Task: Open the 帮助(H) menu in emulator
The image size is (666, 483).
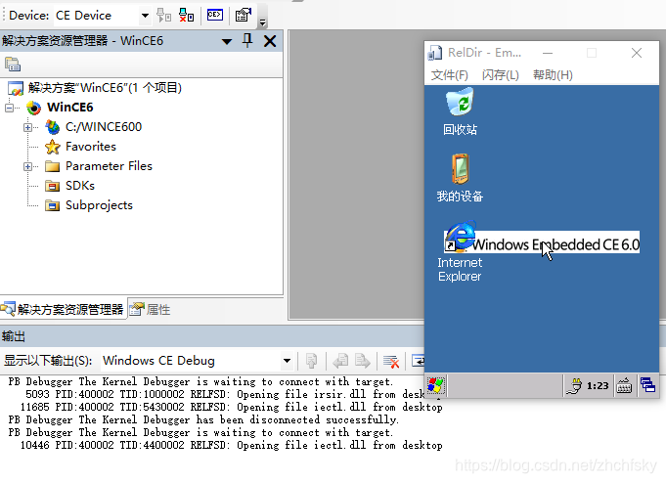Action: pyautogui.click(x=553, y=75)
